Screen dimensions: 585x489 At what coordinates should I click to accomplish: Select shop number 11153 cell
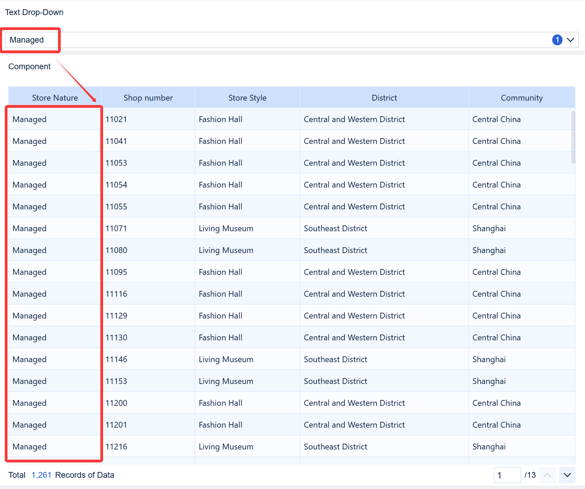click(148, 381)
